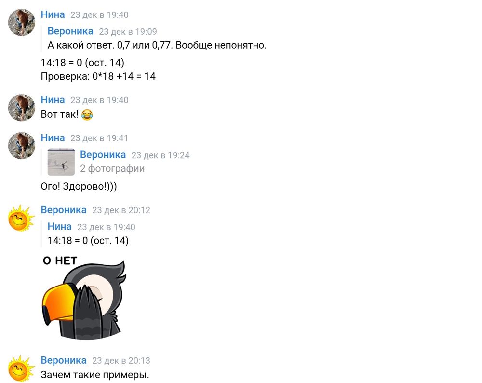Click the timestamp '23 дек в 19:41'
482x383 pixels.
tap(99, 138)
